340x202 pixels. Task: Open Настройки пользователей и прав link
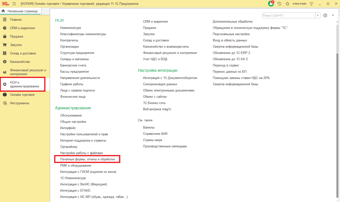tap(84, 134)
